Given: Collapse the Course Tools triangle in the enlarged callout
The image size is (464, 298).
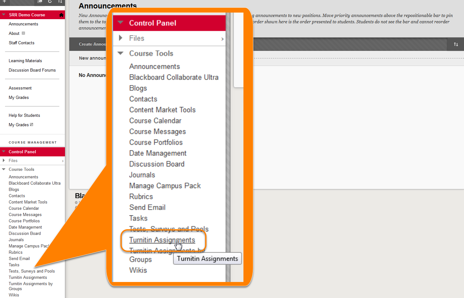Looking at the screenshot, I should pos(120,53).
